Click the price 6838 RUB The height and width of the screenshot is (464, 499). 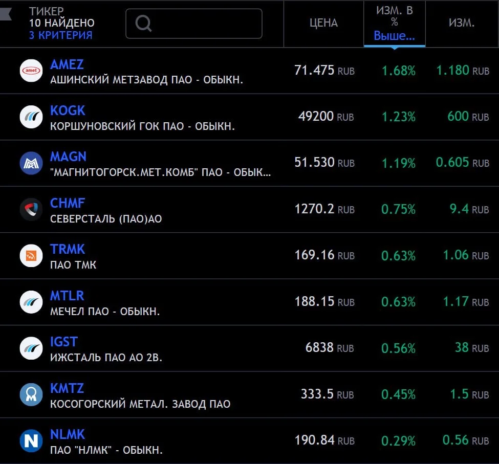click(x=330, y=347)
